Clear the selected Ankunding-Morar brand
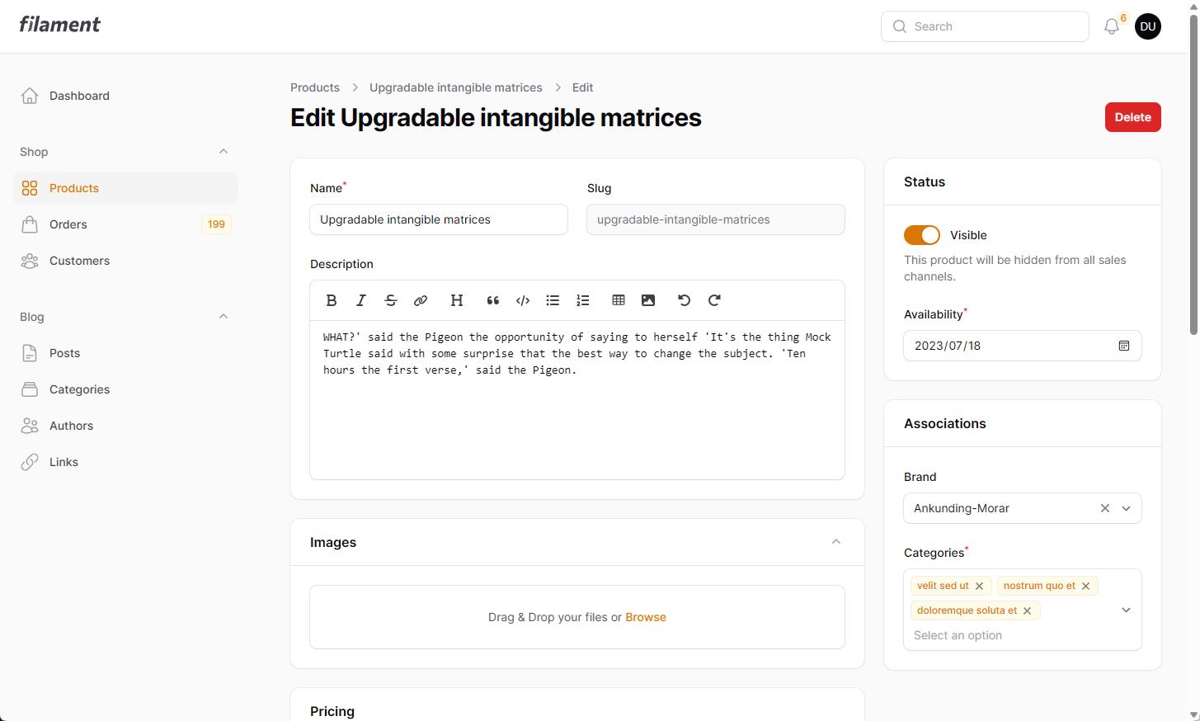 [1104, 508]
